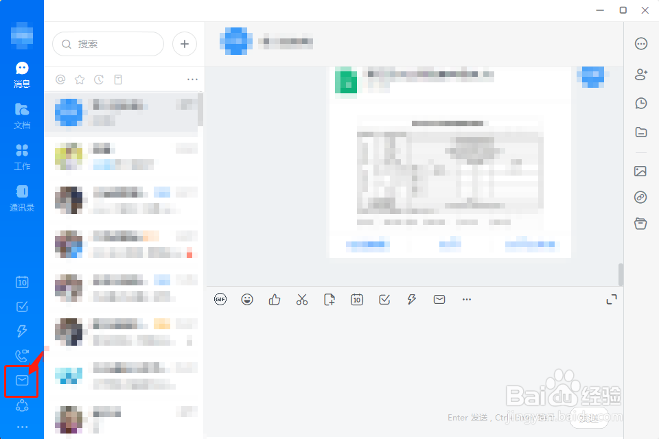This screenshot has width=659, height=439.
Task: Create schedule with toolbar calendar icon
Action: point(357,300)
